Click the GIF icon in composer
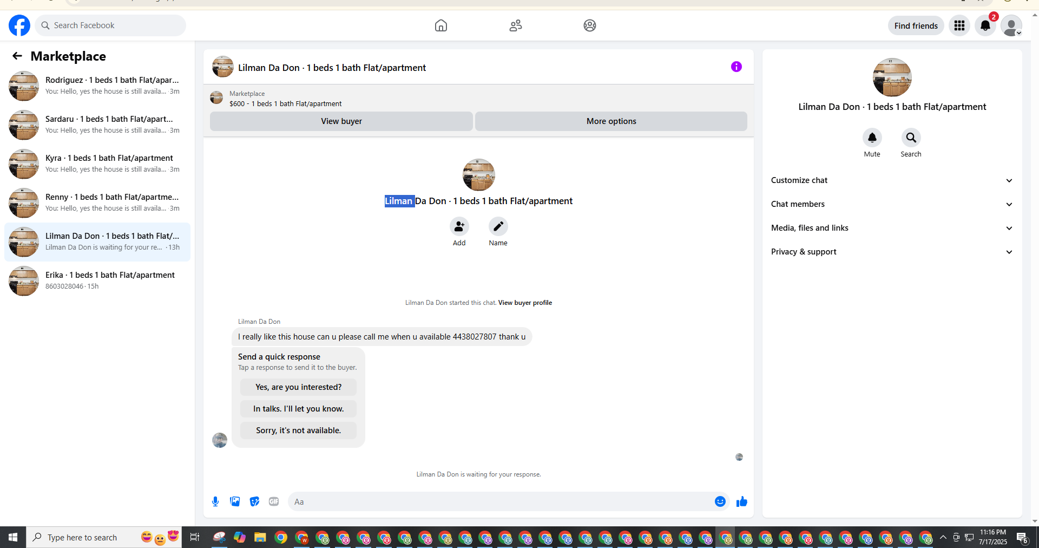This screenshot has height=548, width=1039. coord(274,501)
